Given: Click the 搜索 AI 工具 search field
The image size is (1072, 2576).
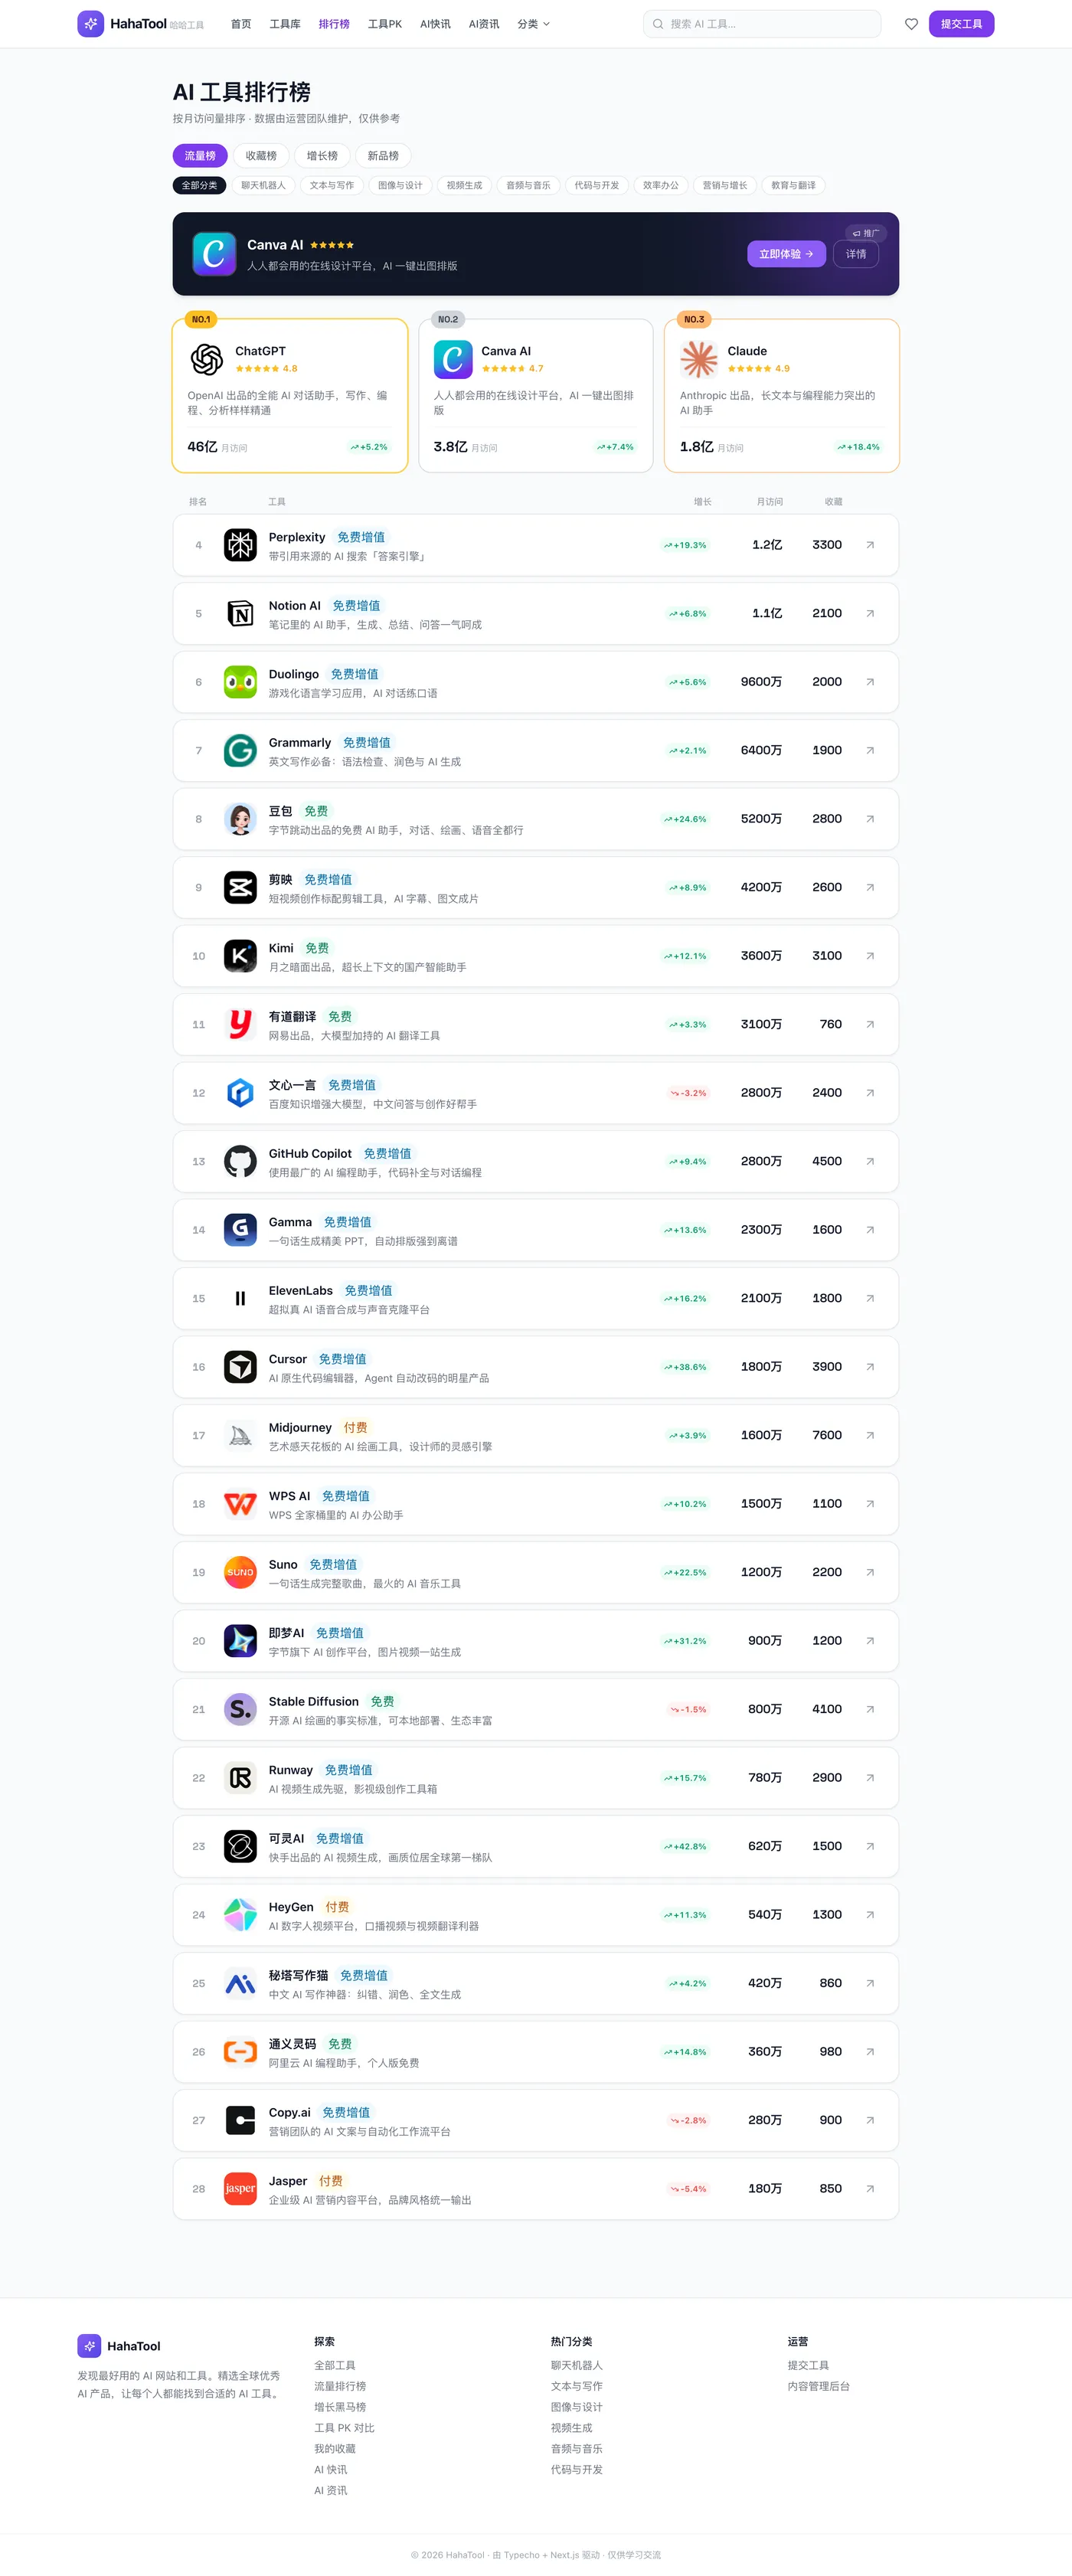Looking at the screenshot, I should 762,24.
